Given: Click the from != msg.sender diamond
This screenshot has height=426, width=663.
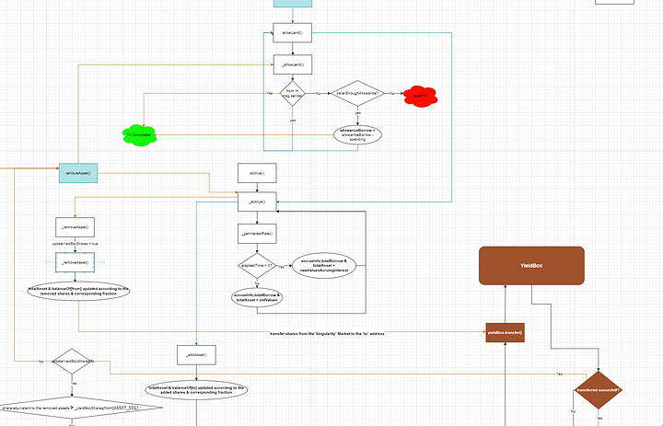Looking at the screenshot, I should coord(294,94).
